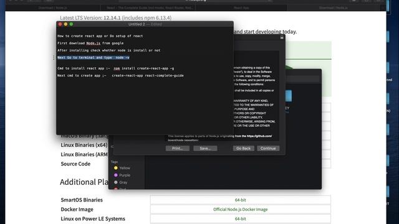399x224 pixels.
Task: Click the Linux Binaries (x64) row label
Action: click(x=84, y=145)
